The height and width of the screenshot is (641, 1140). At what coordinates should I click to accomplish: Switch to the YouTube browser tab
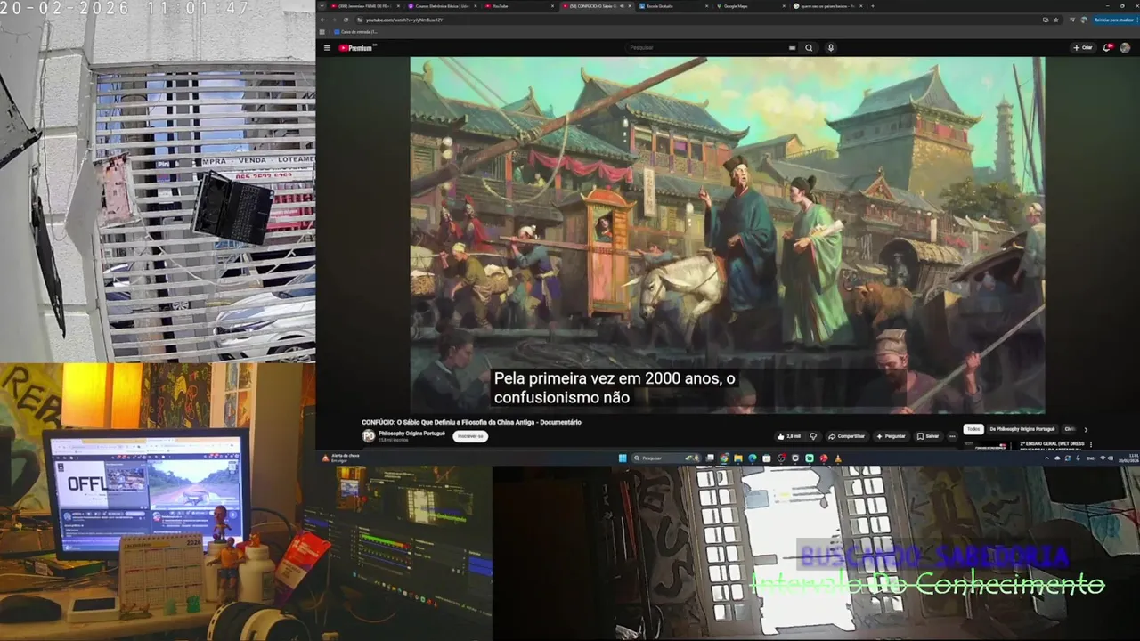coord(520,6)
